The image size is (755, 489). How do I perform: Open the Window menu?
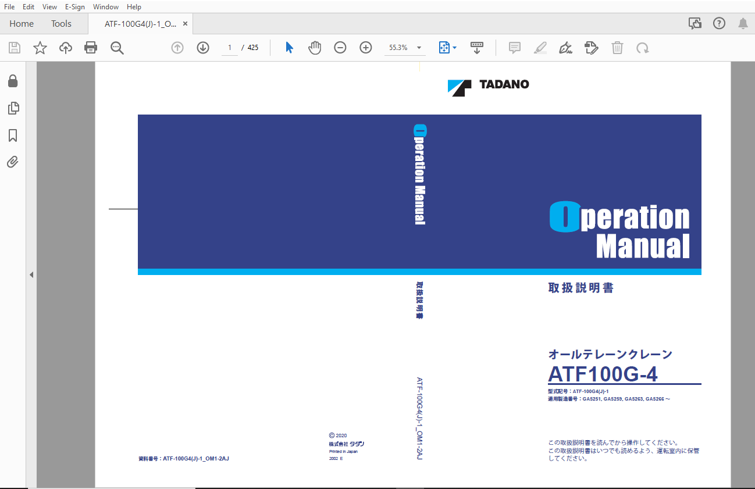[106, 7]
